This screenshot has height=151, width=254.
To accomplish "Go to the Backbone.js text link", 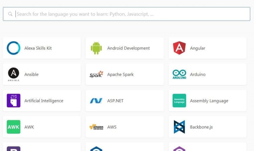I will [x=201, y=127].
